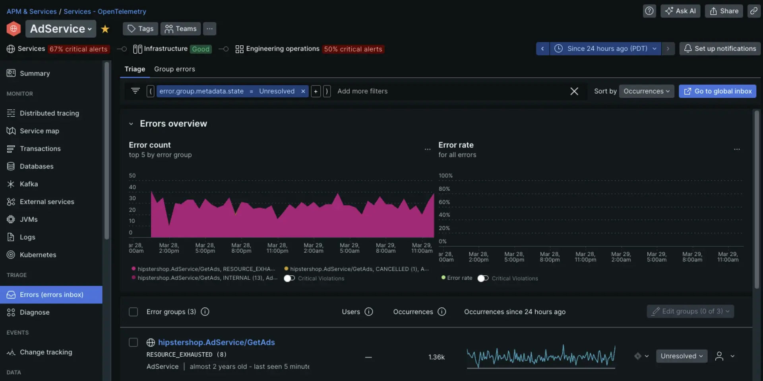This screenshot has height=381, width=763.
Task: Check the select all error groups checkbox
Action: (x=133, y=312)
